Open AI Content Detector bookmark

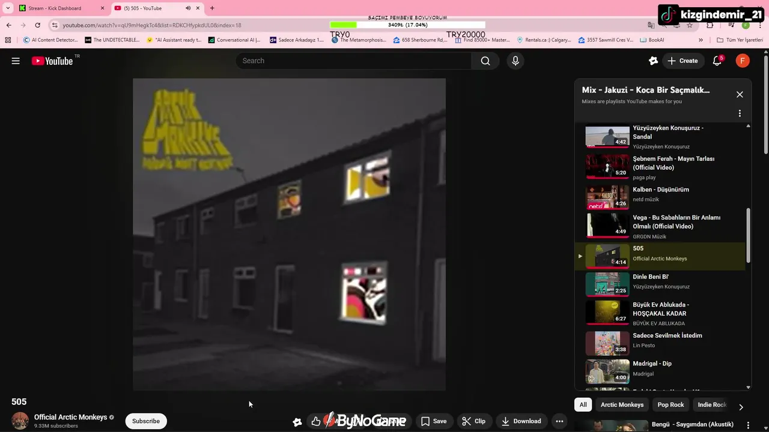coord(50,40)
